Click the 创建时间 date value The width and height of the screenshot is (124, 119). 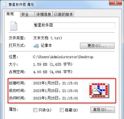(x=56, y=83)
